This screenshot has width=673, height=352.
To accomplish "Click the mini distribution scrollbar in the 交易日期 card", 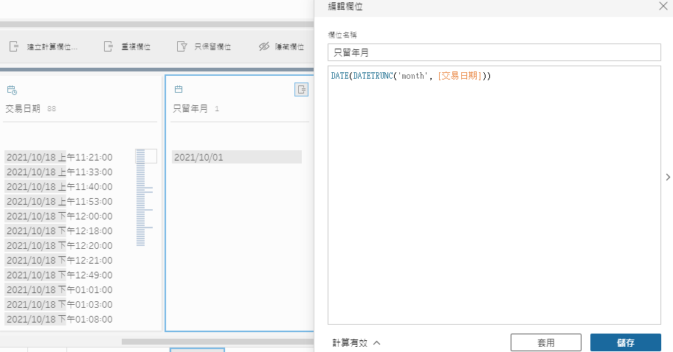I will tap(145, 197).
